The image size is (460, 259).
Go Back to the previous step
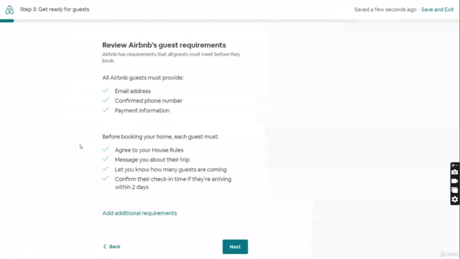(x=112, y=247)
